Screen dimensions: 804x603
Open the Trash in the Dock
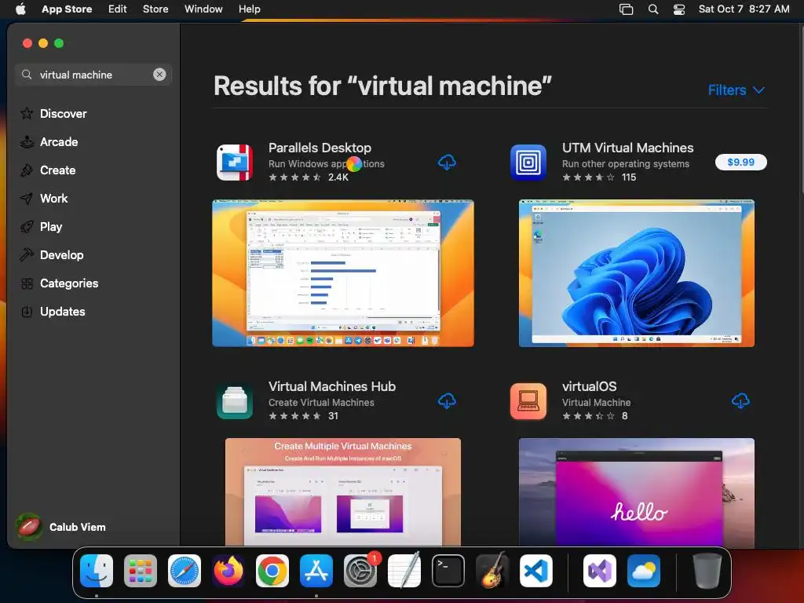(707, 571)
